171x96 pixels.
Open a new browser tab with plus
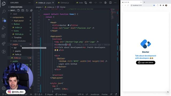pyautogui.click(x=144, y=2)
